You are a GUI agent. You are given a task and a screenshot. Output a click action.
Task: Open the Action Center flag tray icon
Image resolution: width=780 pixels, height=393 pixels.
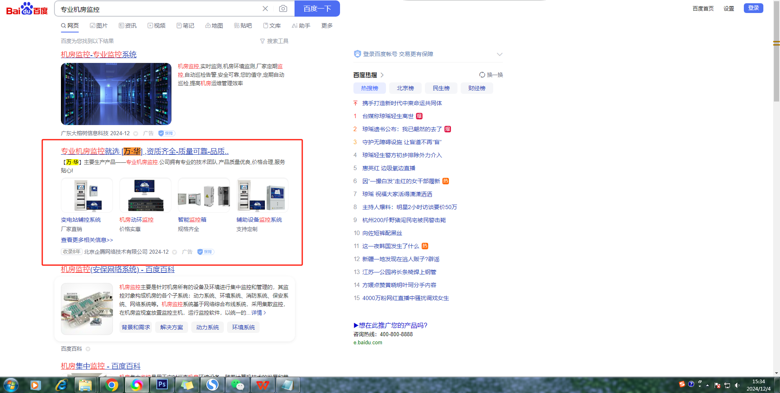(717, 385)
